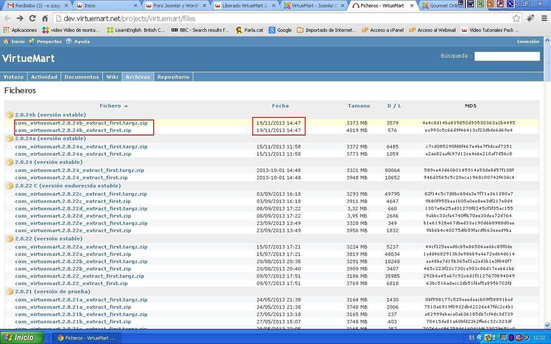This screenshot has height=344, width=551.
Task: Download com_virtuemart.2.0.21a_extract_first.targz.zip
Action: click(81, 300)
